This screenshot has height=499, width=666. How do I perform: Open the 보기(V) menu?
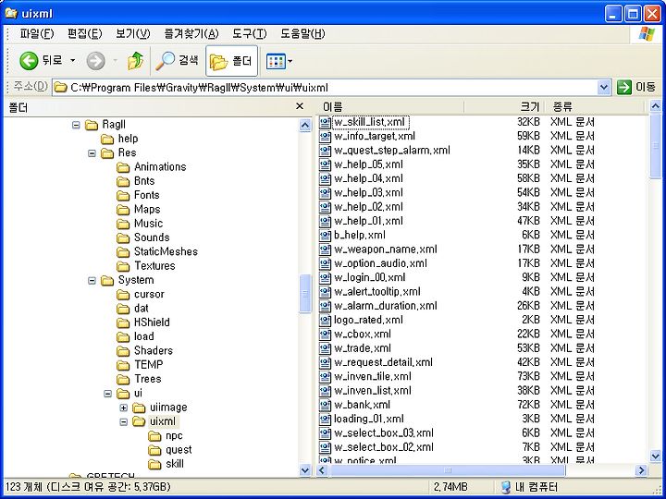pyautogui.click(x=133, y=33)
